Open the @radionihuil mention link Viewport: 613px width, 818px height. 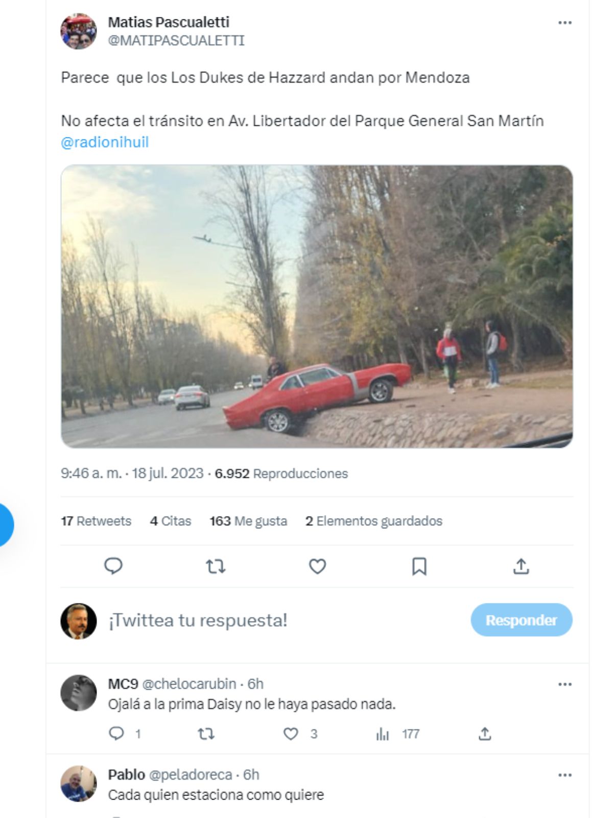click(x=105, y=142)
